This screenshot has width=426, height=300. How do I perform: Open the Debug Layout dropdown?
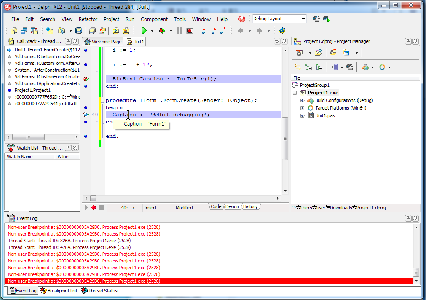pyautogui.click(x=303, y=19)
